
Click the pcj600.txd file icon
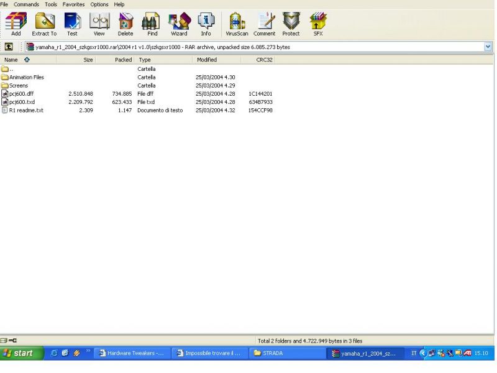click(4, 102)
